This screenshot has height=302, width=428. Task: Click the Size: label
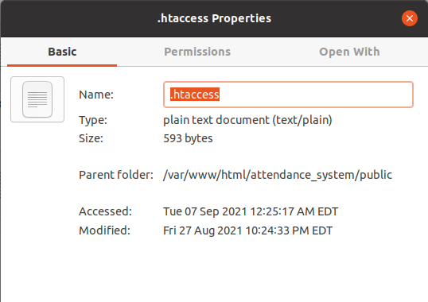pyautogui.click(x=91, y=138)
